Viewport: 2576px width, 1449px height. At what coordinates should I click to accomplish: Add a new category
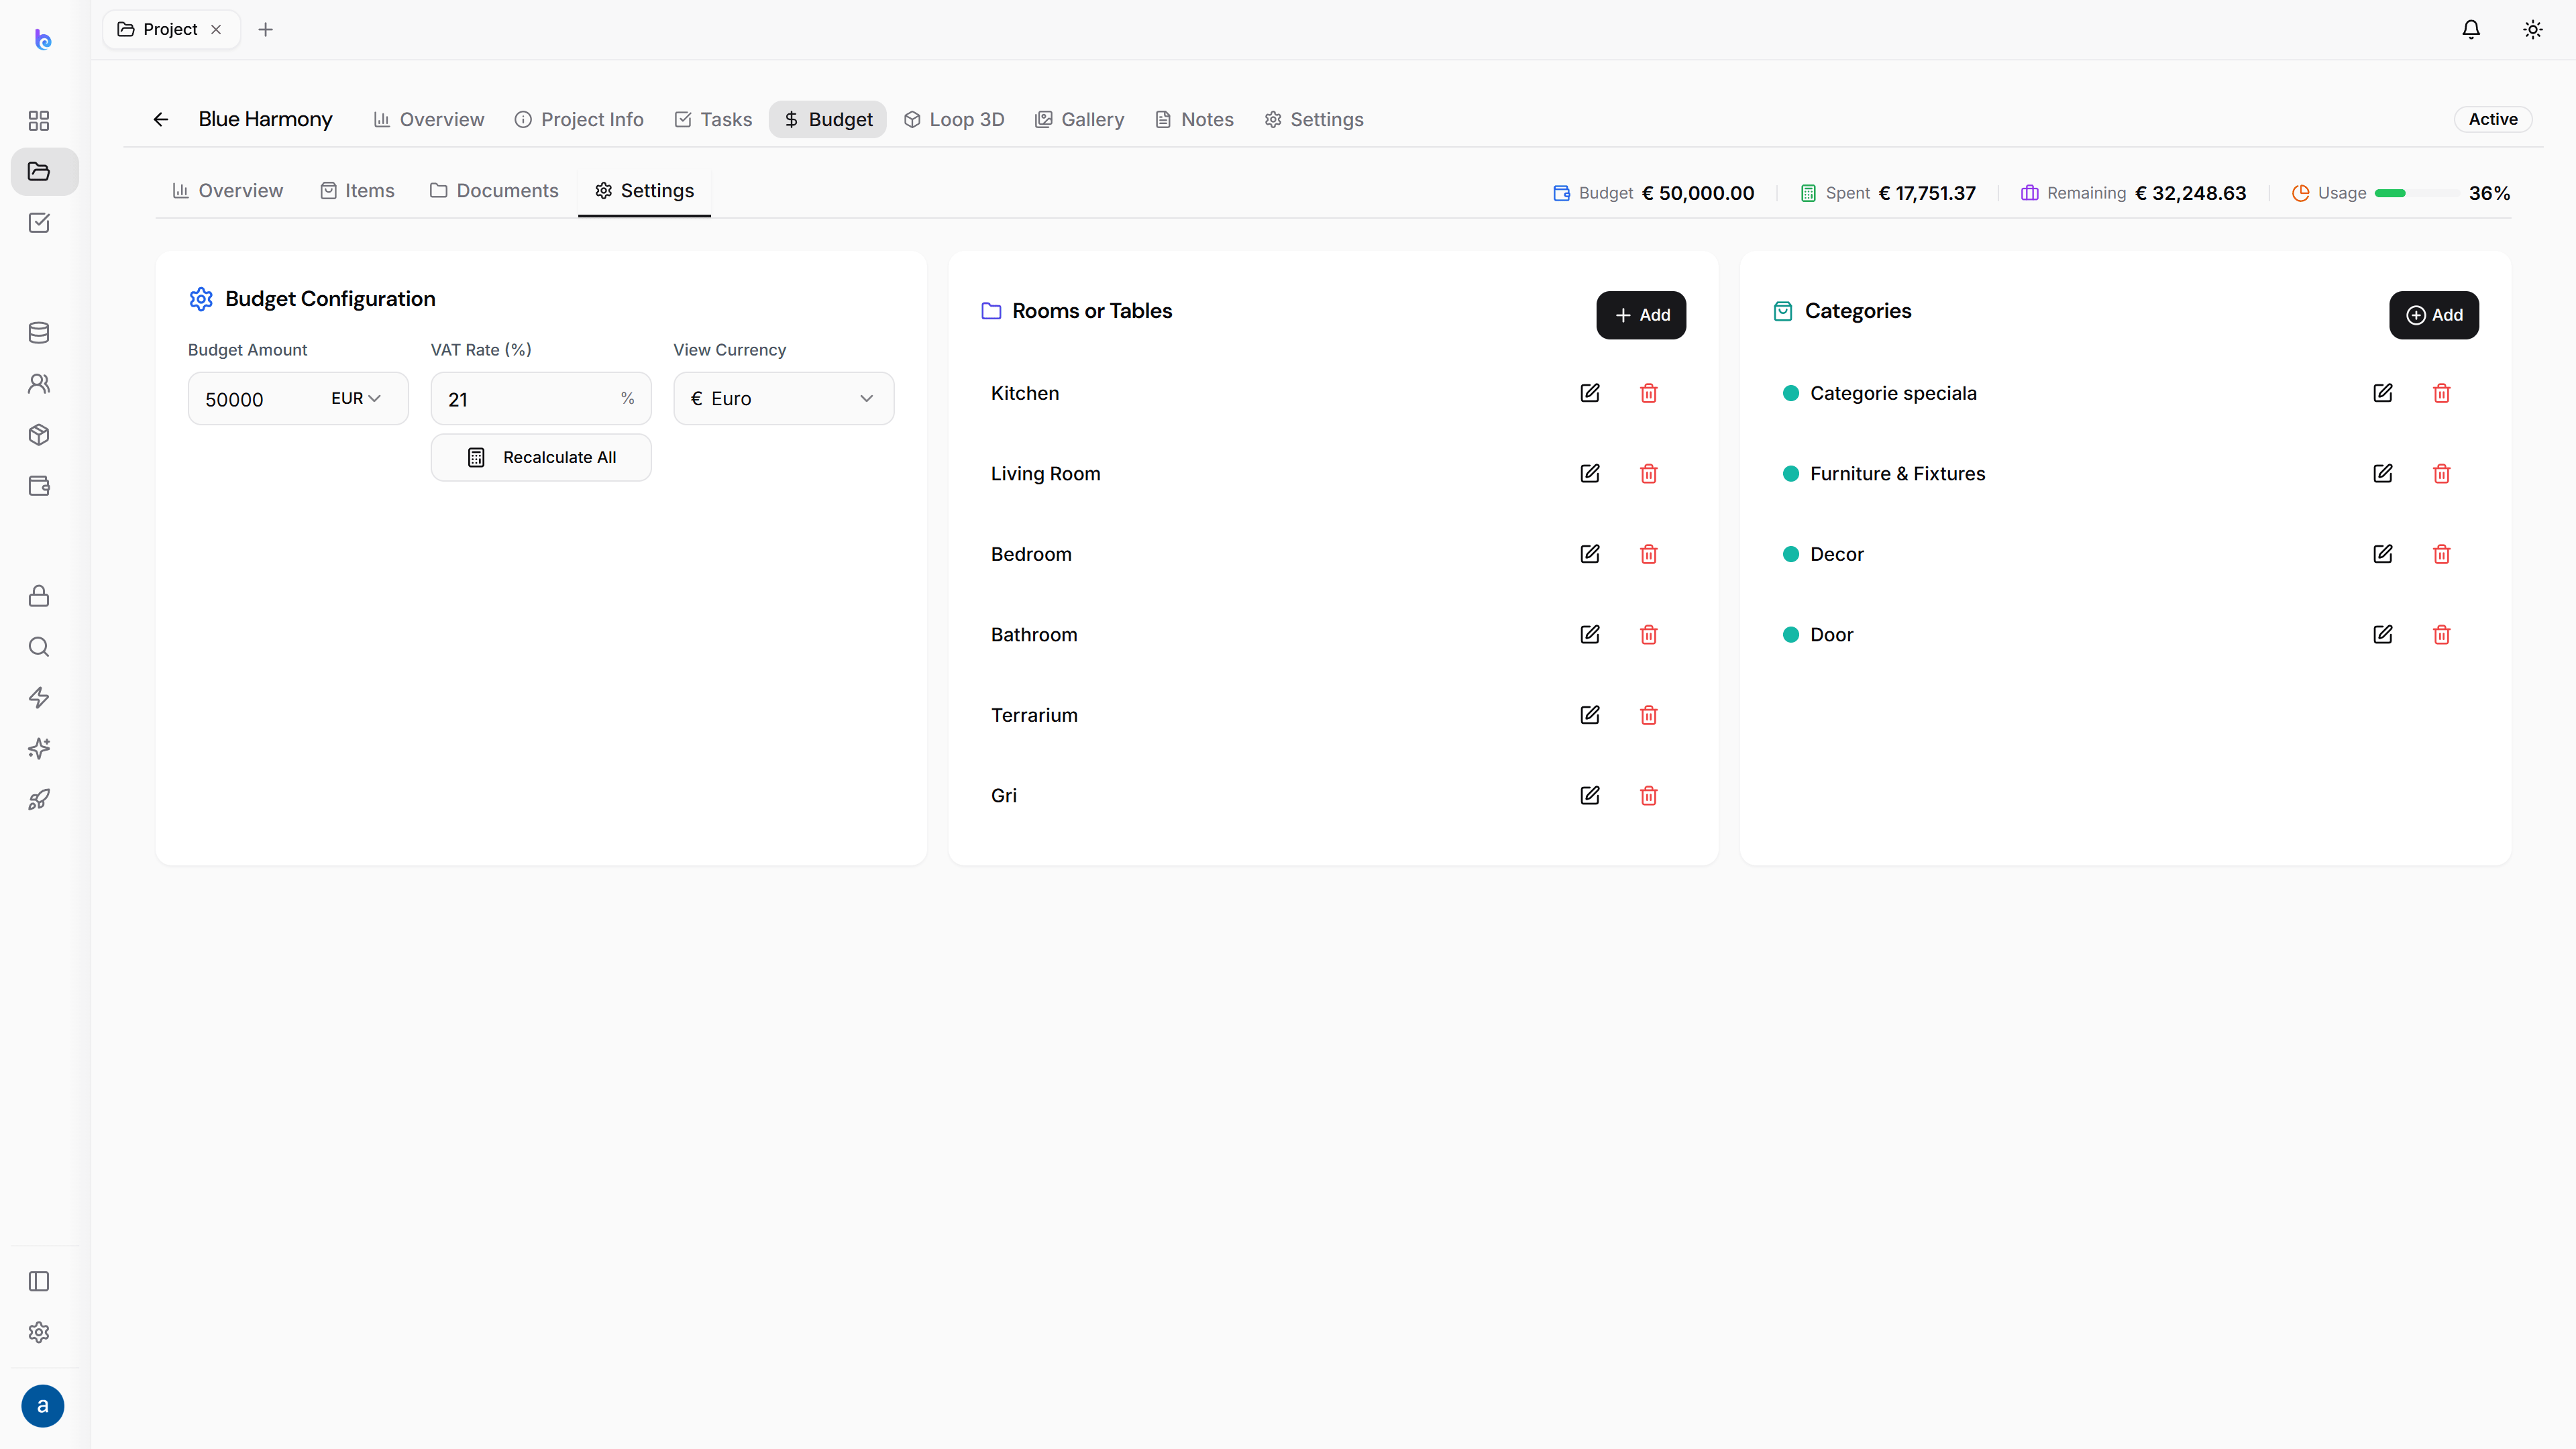pyautogui.click(x=2434, y=315)
